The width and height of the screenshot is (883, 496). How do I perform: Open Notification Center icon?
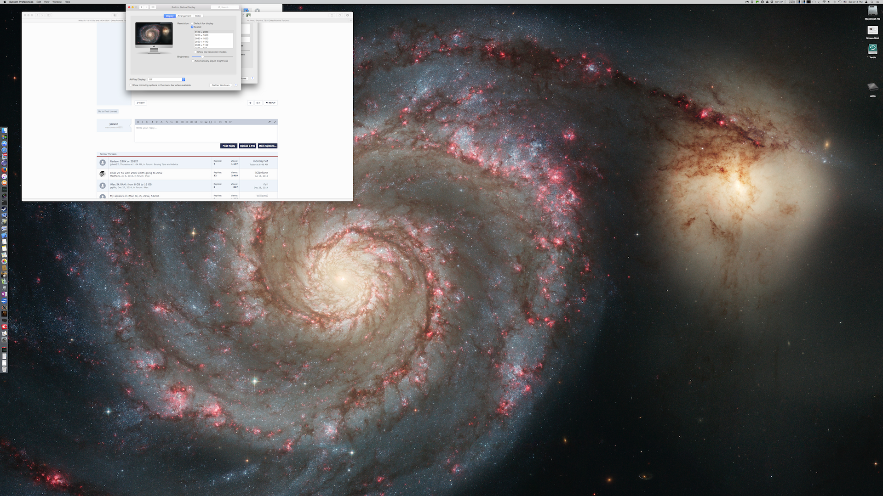click(877, 2)
